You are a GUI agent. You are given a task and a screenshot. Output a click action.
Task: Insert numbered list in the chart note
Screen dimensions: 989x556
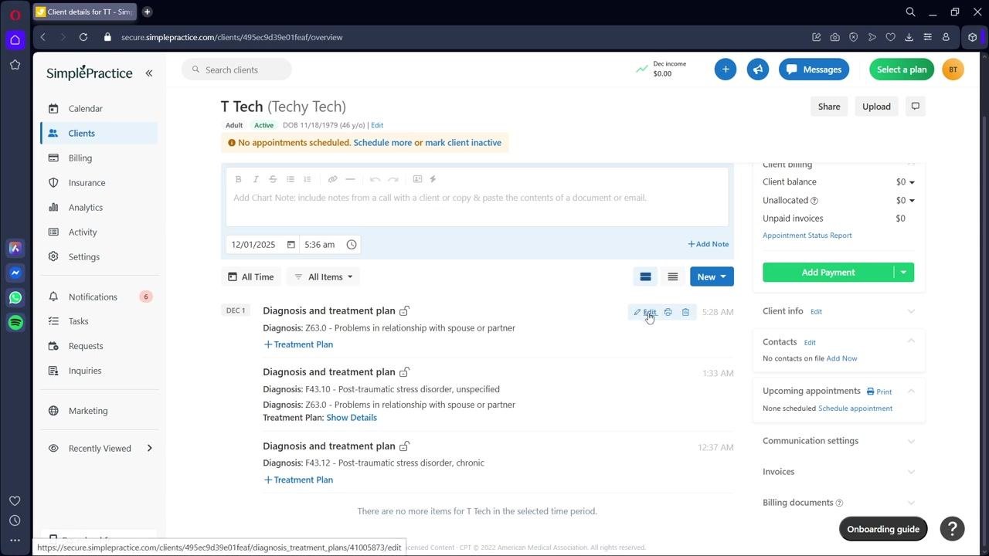[x=308, y=179]
